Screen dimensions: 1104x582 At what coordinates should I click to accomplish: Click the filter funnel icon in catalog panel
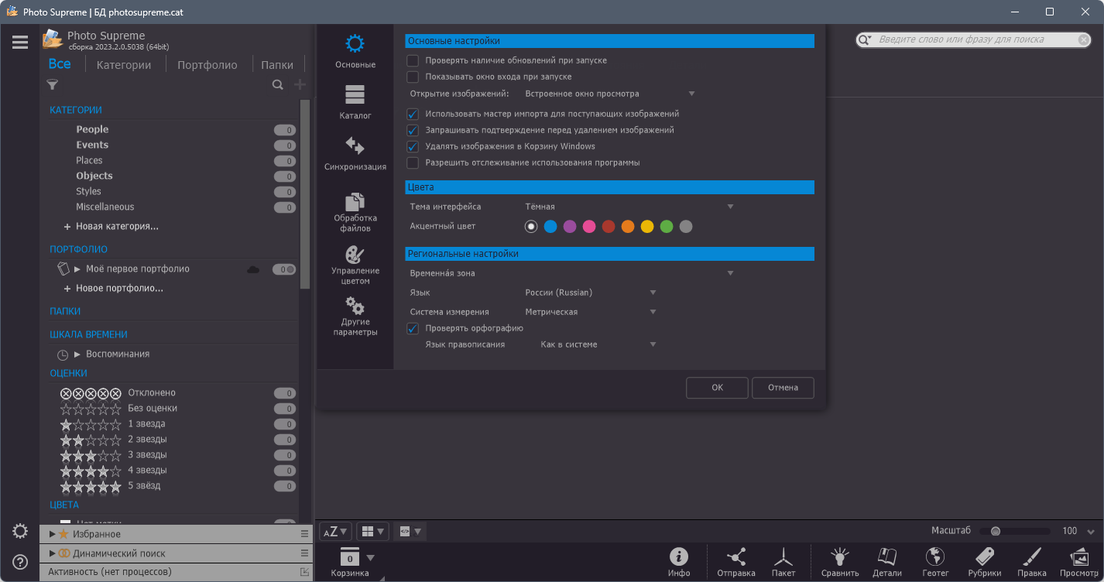tap(53, 85)
